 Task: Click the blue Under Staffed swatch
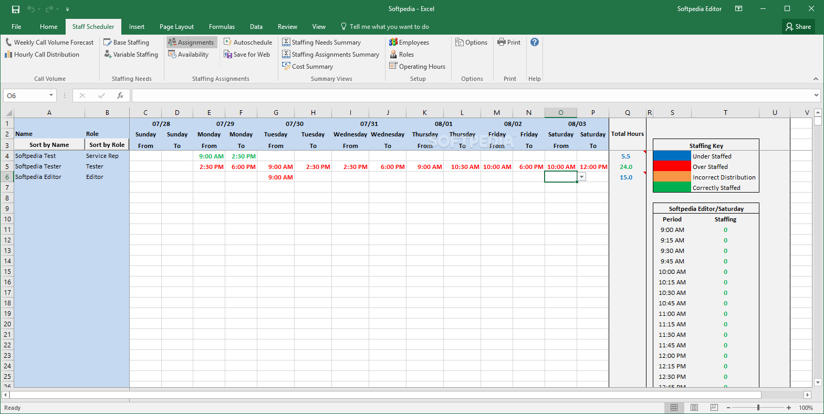pos(672,156)
